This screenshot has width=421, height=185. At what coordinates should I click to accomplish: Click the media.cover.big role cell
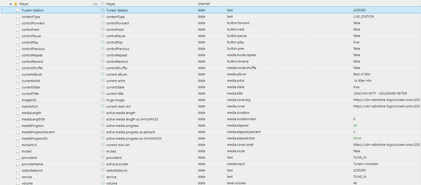tap(239, 100)
